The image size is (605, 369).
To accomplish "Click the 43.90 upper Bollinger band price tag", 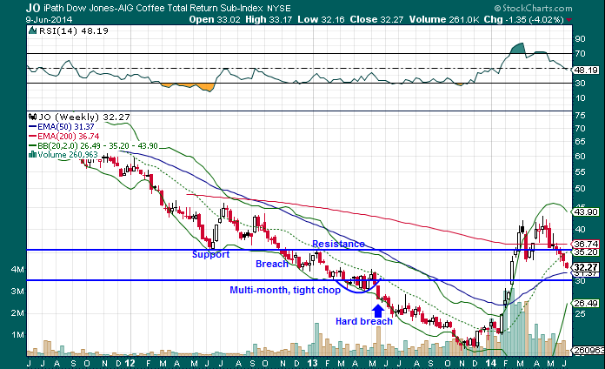I will [585, 211].
